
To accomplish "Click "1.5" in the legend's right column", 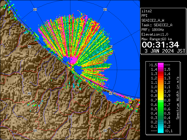I will click(167, 69).
